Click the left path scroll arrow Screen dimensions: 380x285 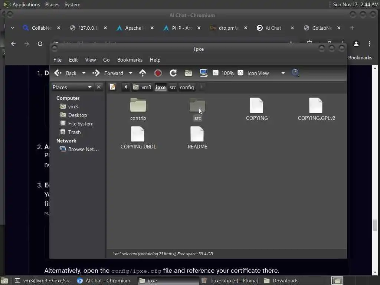125,87
